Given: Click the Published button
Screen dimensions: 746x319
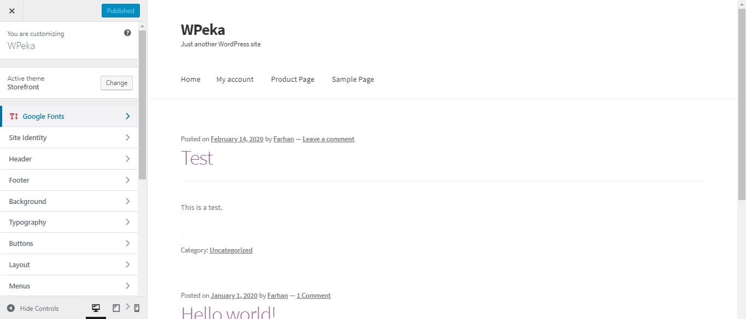Looking at the screenshot, I should [x=120, y=10].
